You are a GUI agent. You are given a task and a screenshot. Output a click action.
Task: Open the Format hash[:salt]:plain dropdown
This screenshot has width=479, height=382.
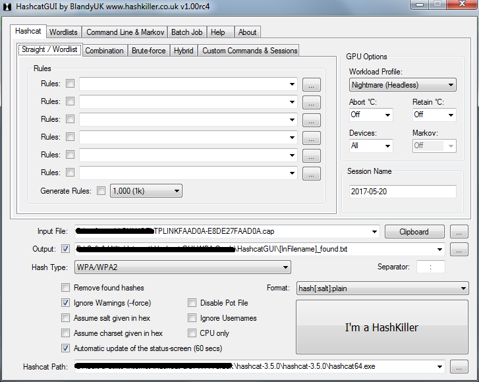382,288
